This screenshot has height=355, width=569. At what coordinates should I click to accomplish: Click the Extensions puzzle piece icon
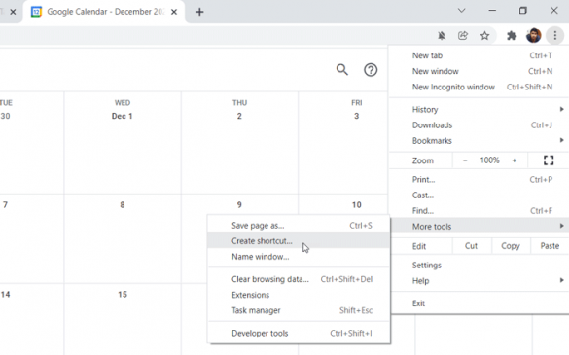point(512,36)
